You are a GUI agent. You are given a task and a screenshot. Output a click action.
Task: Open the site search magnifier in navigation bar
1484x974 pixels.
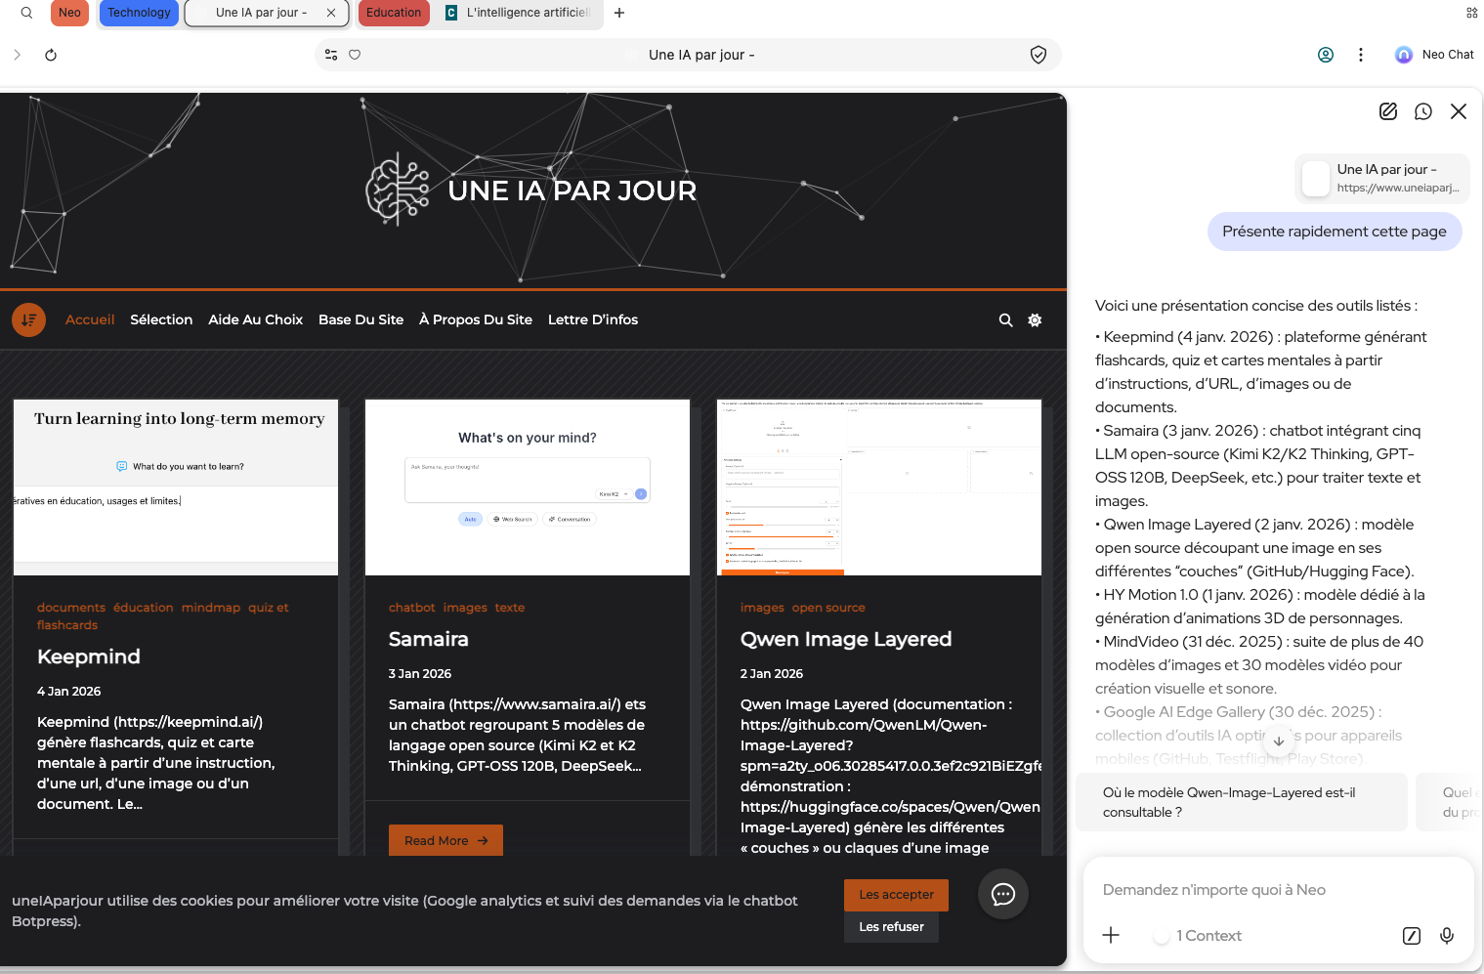[x=1005, y=320]
